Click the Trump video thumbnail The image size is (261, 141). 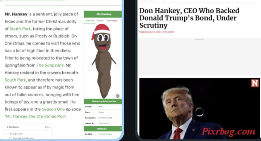pyautogui.click(x=200, y=109)
